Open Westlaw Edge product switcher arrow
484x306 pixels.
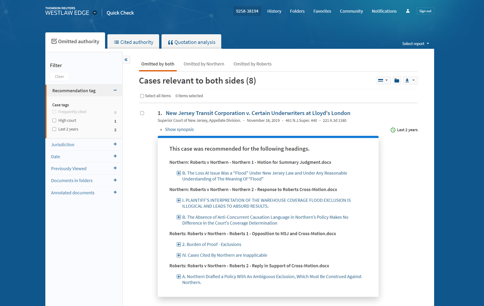(95, 13)
